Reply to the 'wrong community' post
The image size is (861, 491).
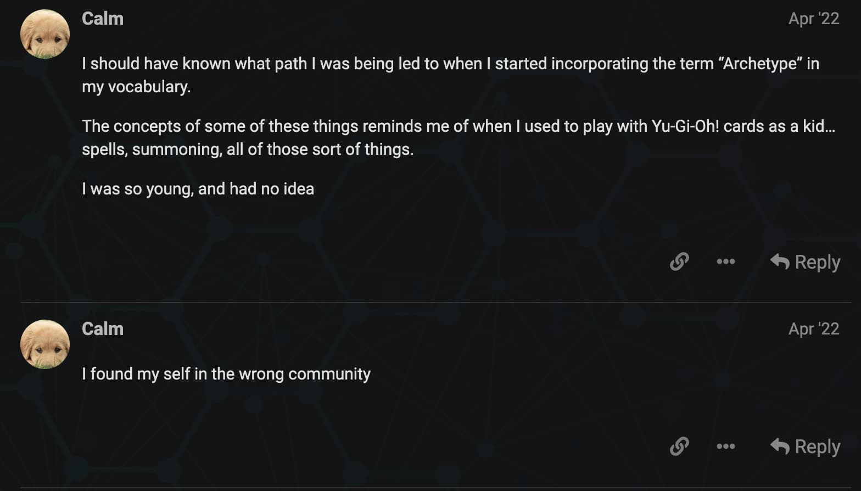click(805, 447)
